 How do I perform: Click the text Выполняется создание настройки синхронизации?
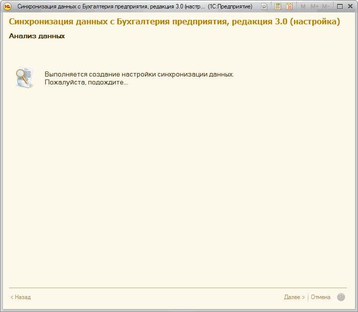coord(139,74)
